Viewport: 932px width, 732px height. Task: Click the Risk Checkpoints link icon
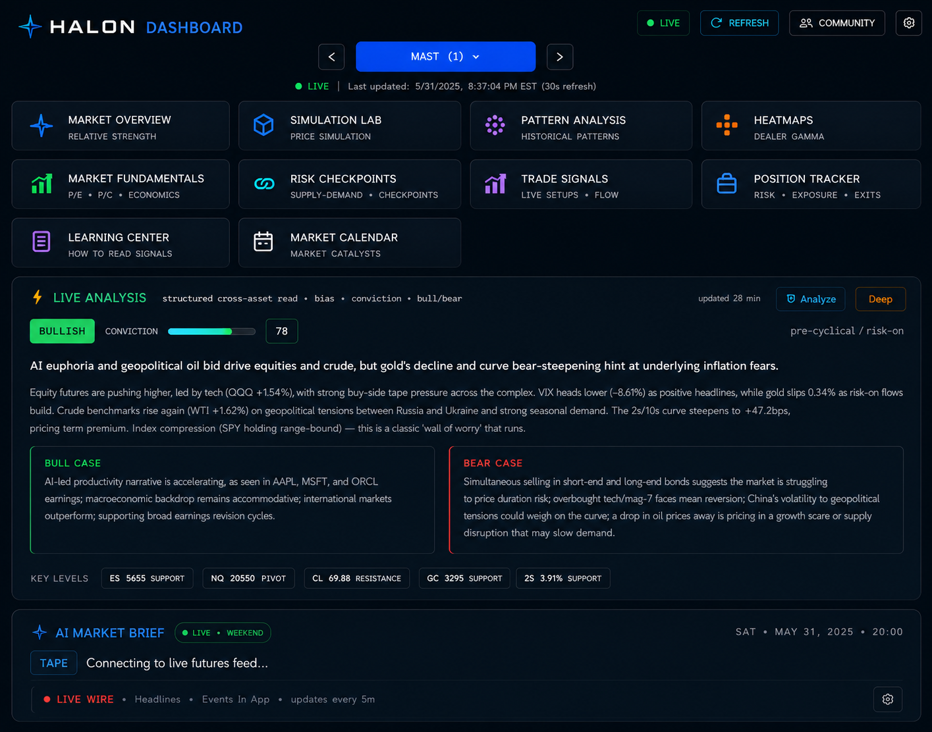(x=263, y=184)
